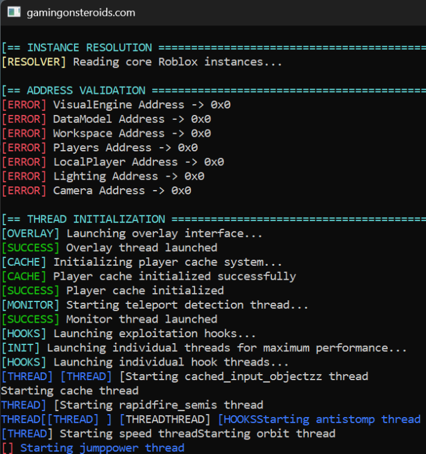This screenshot has height=454, width=426.
Task: Click the DataModel Address error line
Action: pos(107,119)
